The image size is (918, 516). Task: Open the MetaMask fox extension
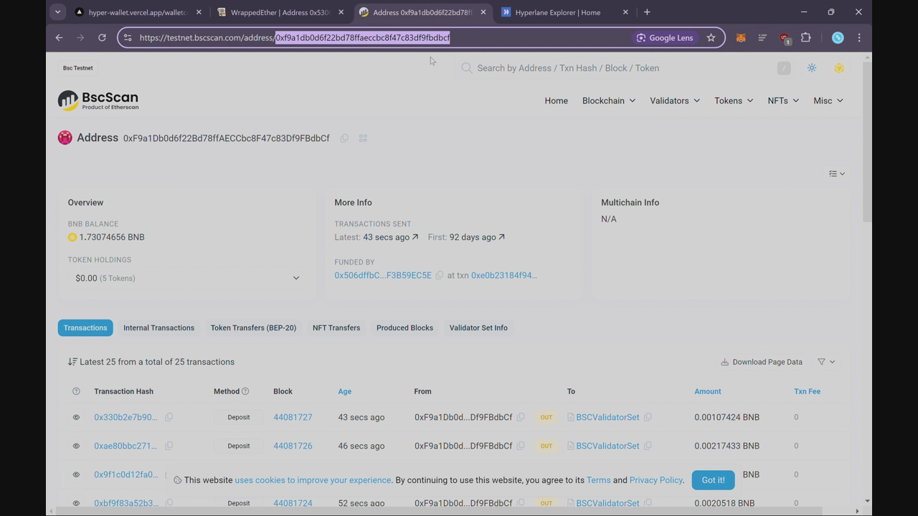(741, 37)
